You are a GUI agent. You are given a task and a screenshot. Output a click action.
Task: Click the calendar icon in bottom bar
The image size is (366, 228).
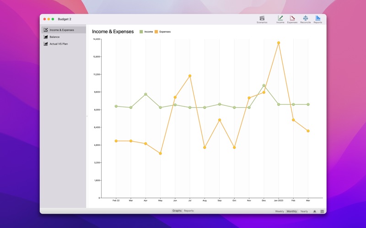tap(322, 212)
